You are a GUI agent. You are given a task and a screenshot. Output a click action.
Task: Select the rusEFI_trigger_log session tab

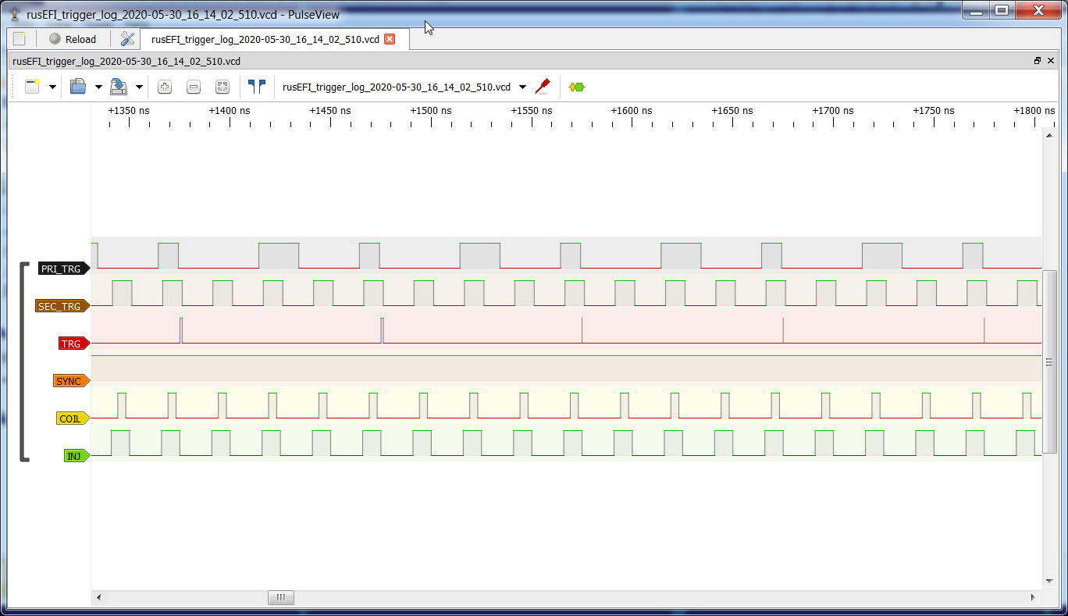click(x=265, y=39)
